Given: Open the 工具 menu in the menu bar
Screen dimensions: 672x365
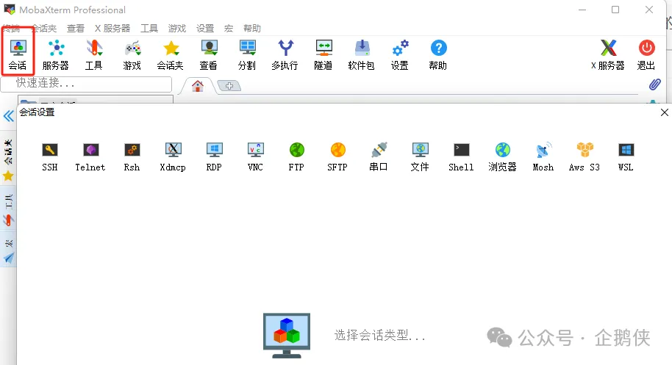Looking at the screenshot, I should [149, 28].
